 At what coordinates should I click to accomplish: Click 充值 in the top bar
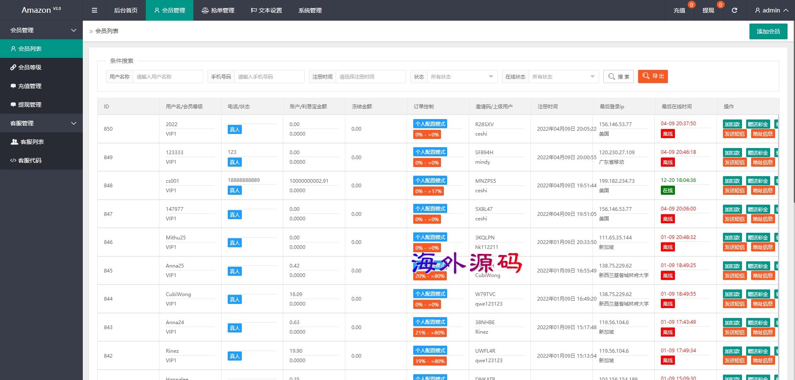click(679, 10)
